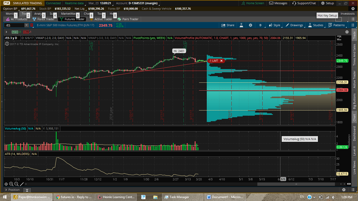The image size is (358, 201).
Task: Open the Drawings menu
Action: point(294,25)
